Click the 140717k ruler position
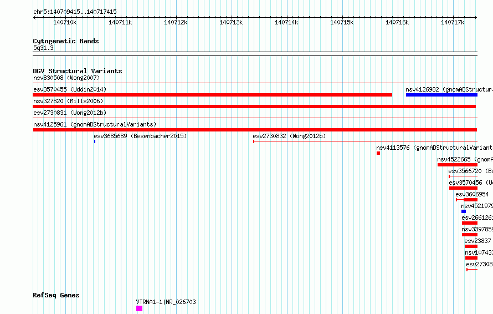 pyautogui.click(x=453, y=22)
